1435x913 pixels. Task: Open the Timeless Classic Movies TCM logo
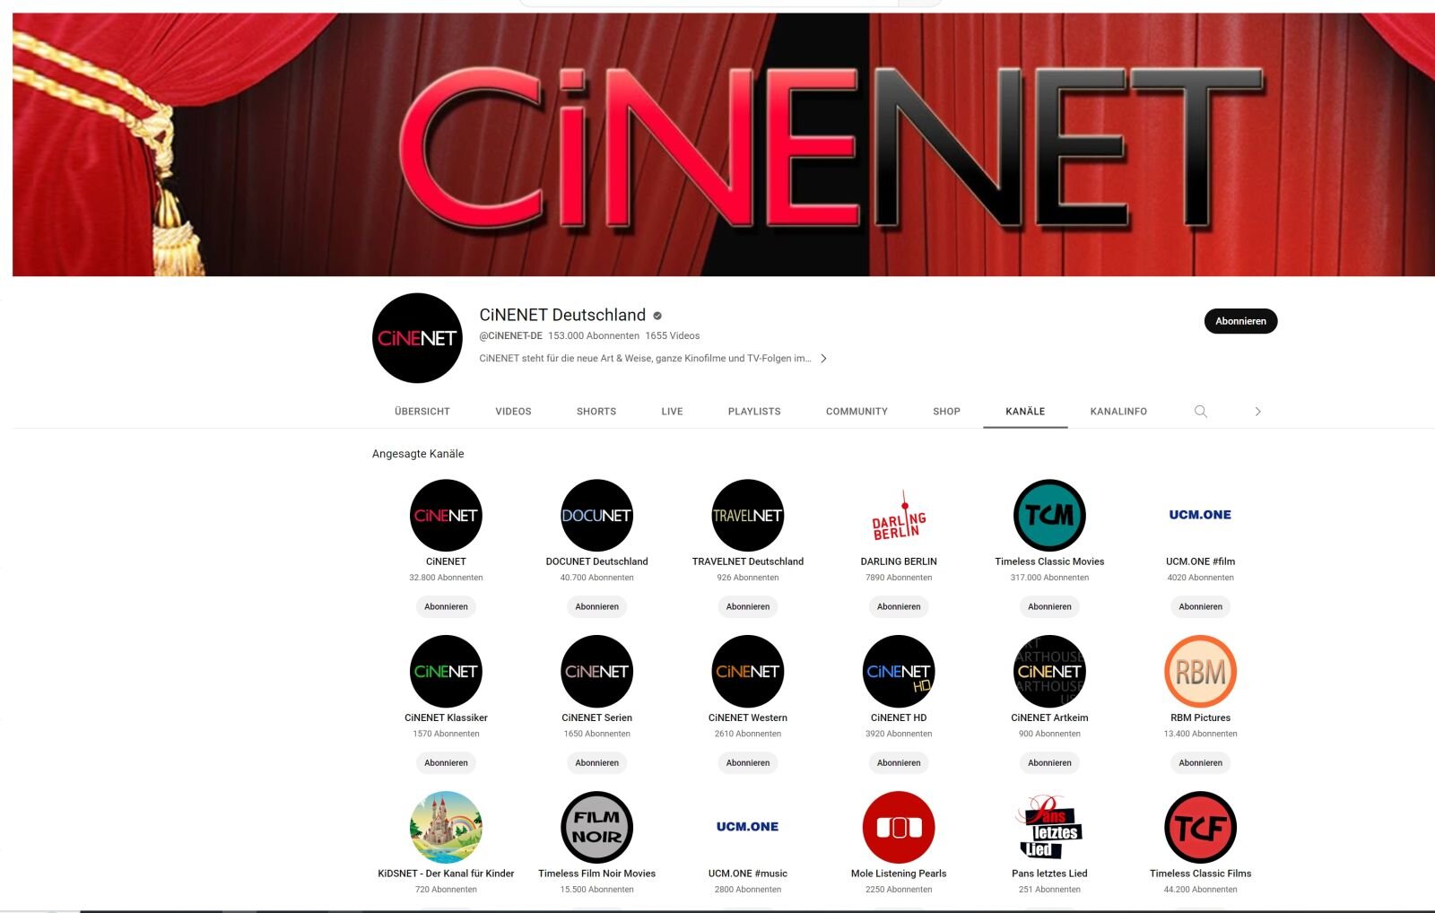(1049, 515)
